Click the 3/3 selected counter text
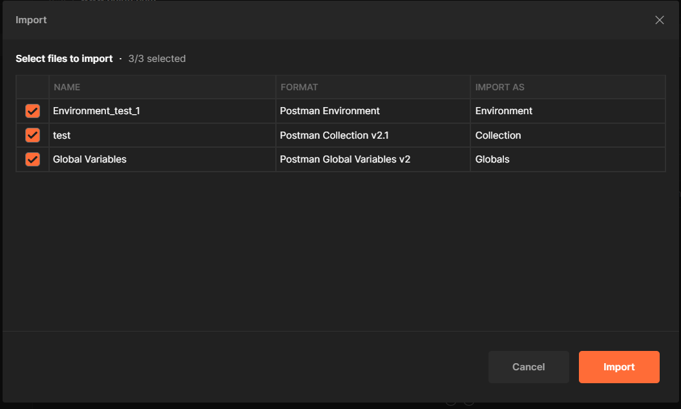The image size is (681, 409). pos(157,59)
